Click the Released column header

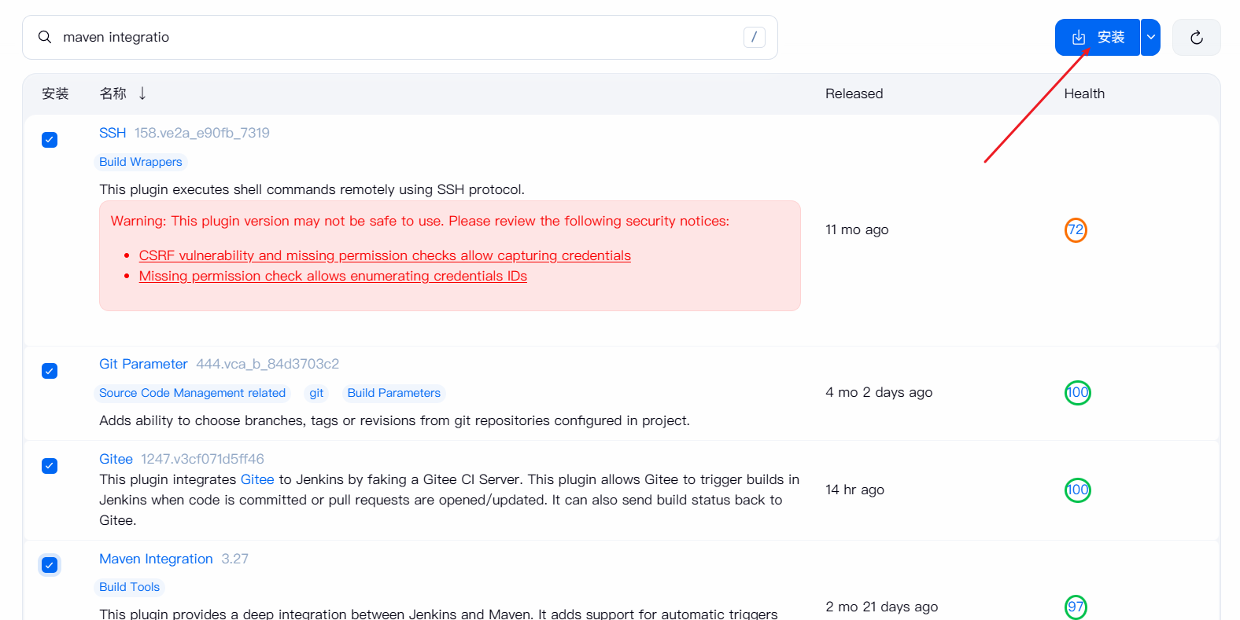(854, 94)
